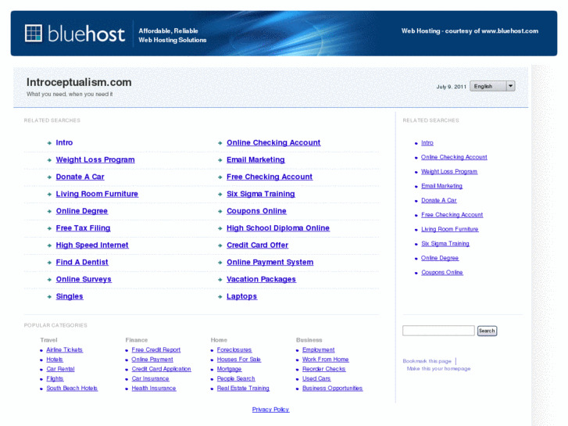568x426 pixels.
Task: Open the sidebar Online Degree link
Action: (440, 258)
